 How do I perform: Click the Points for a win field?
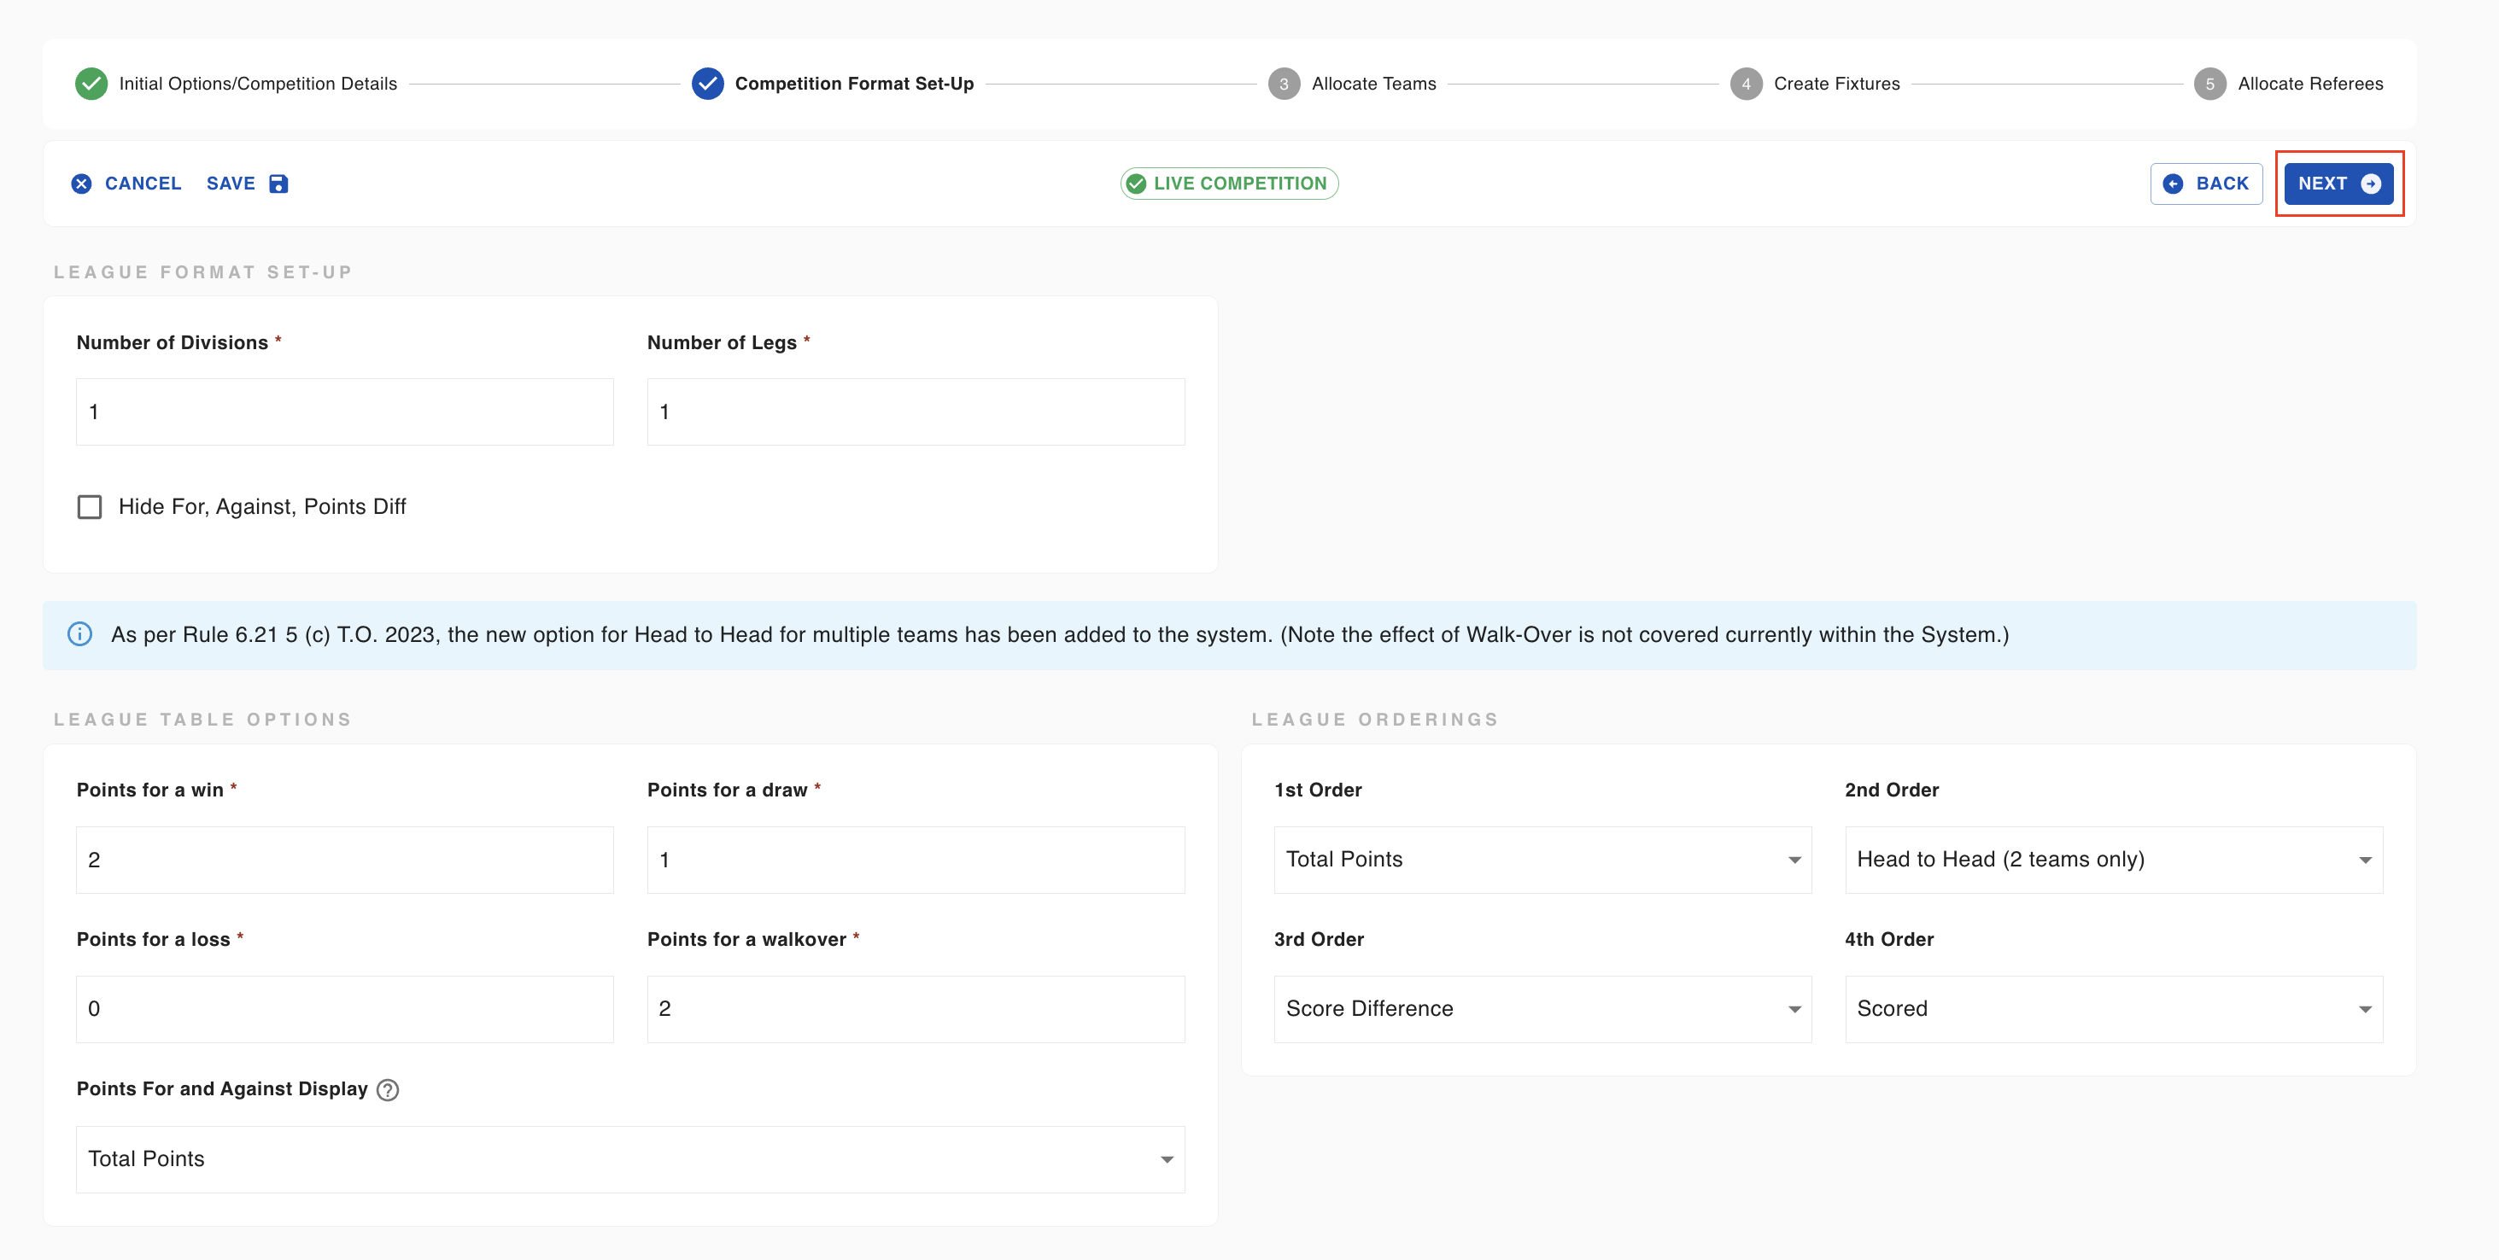[344, 860]
